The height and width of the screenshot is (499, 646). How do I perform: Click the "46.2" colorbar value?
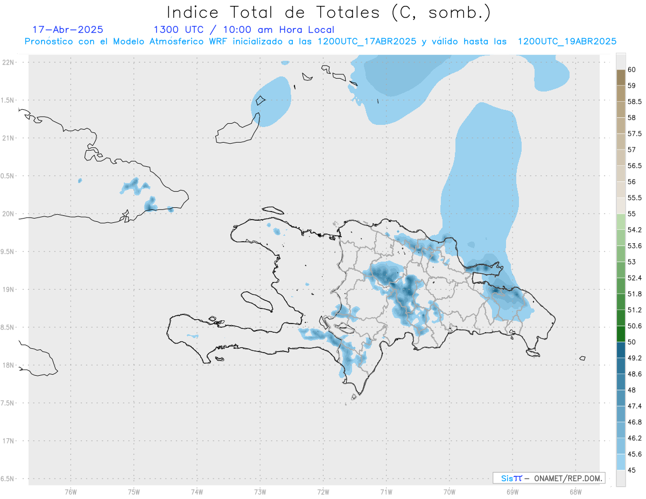(635, 438)
